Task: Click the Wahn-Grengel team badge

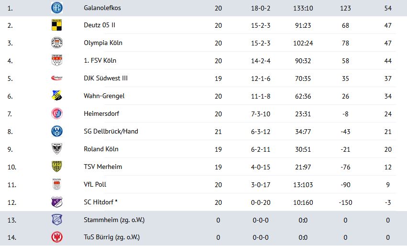Action: coord(57,96)
